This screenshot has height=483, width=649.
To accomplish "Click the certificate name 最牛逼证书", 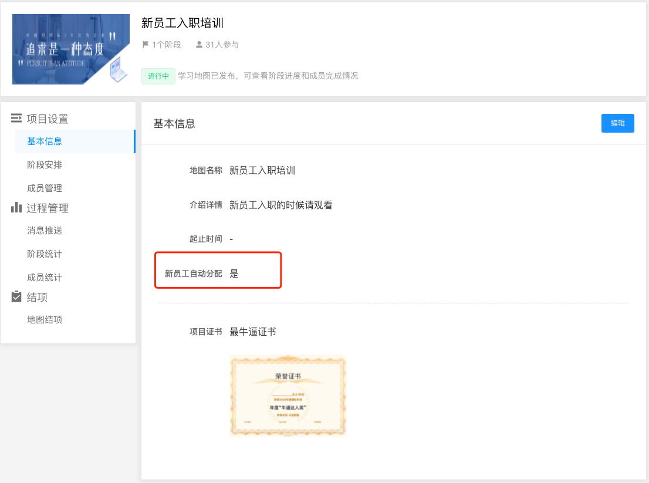I will (x=252, y=332).
